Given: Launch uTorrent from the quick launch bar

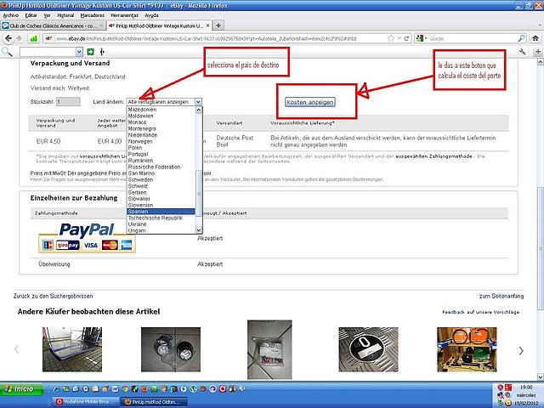Looking at the screenshot, I should (193, 389).
